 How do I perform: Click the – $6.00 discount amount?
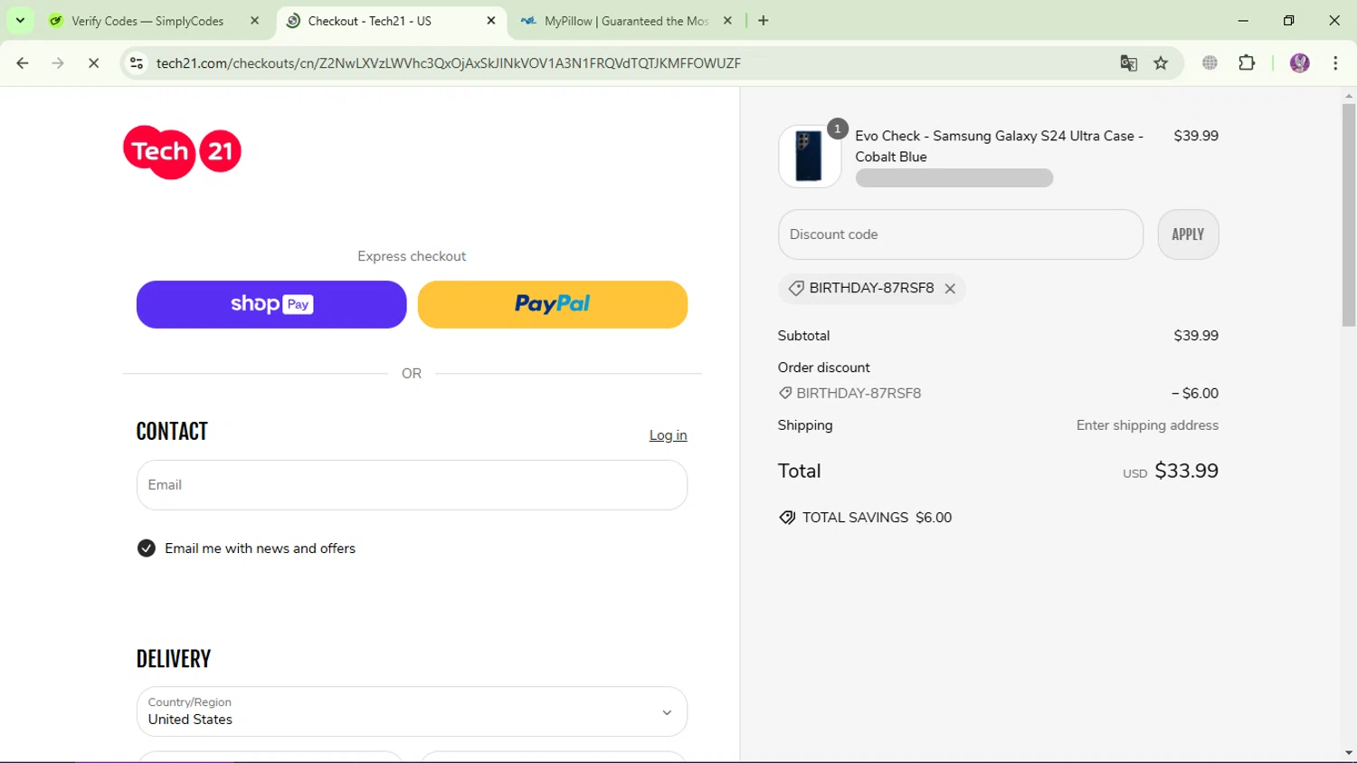[1194, 394]
